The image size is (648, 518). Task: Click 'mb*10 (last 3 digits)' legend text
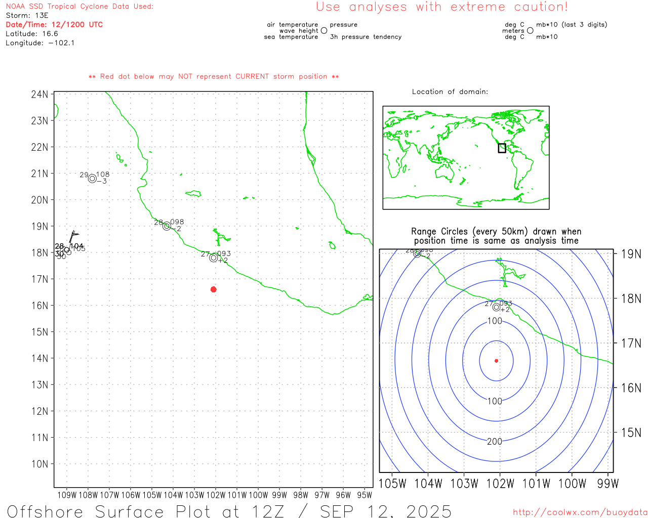(572, 25)
